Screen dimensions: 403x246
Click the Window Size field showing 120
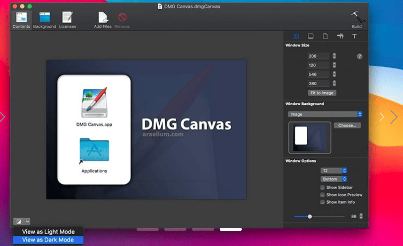point(318,65)
